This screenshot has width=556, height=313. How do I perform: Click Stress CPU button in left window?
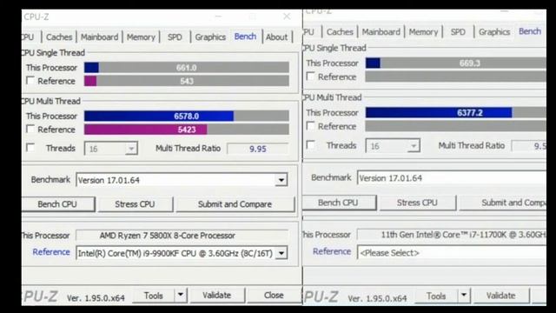(136, 204)
